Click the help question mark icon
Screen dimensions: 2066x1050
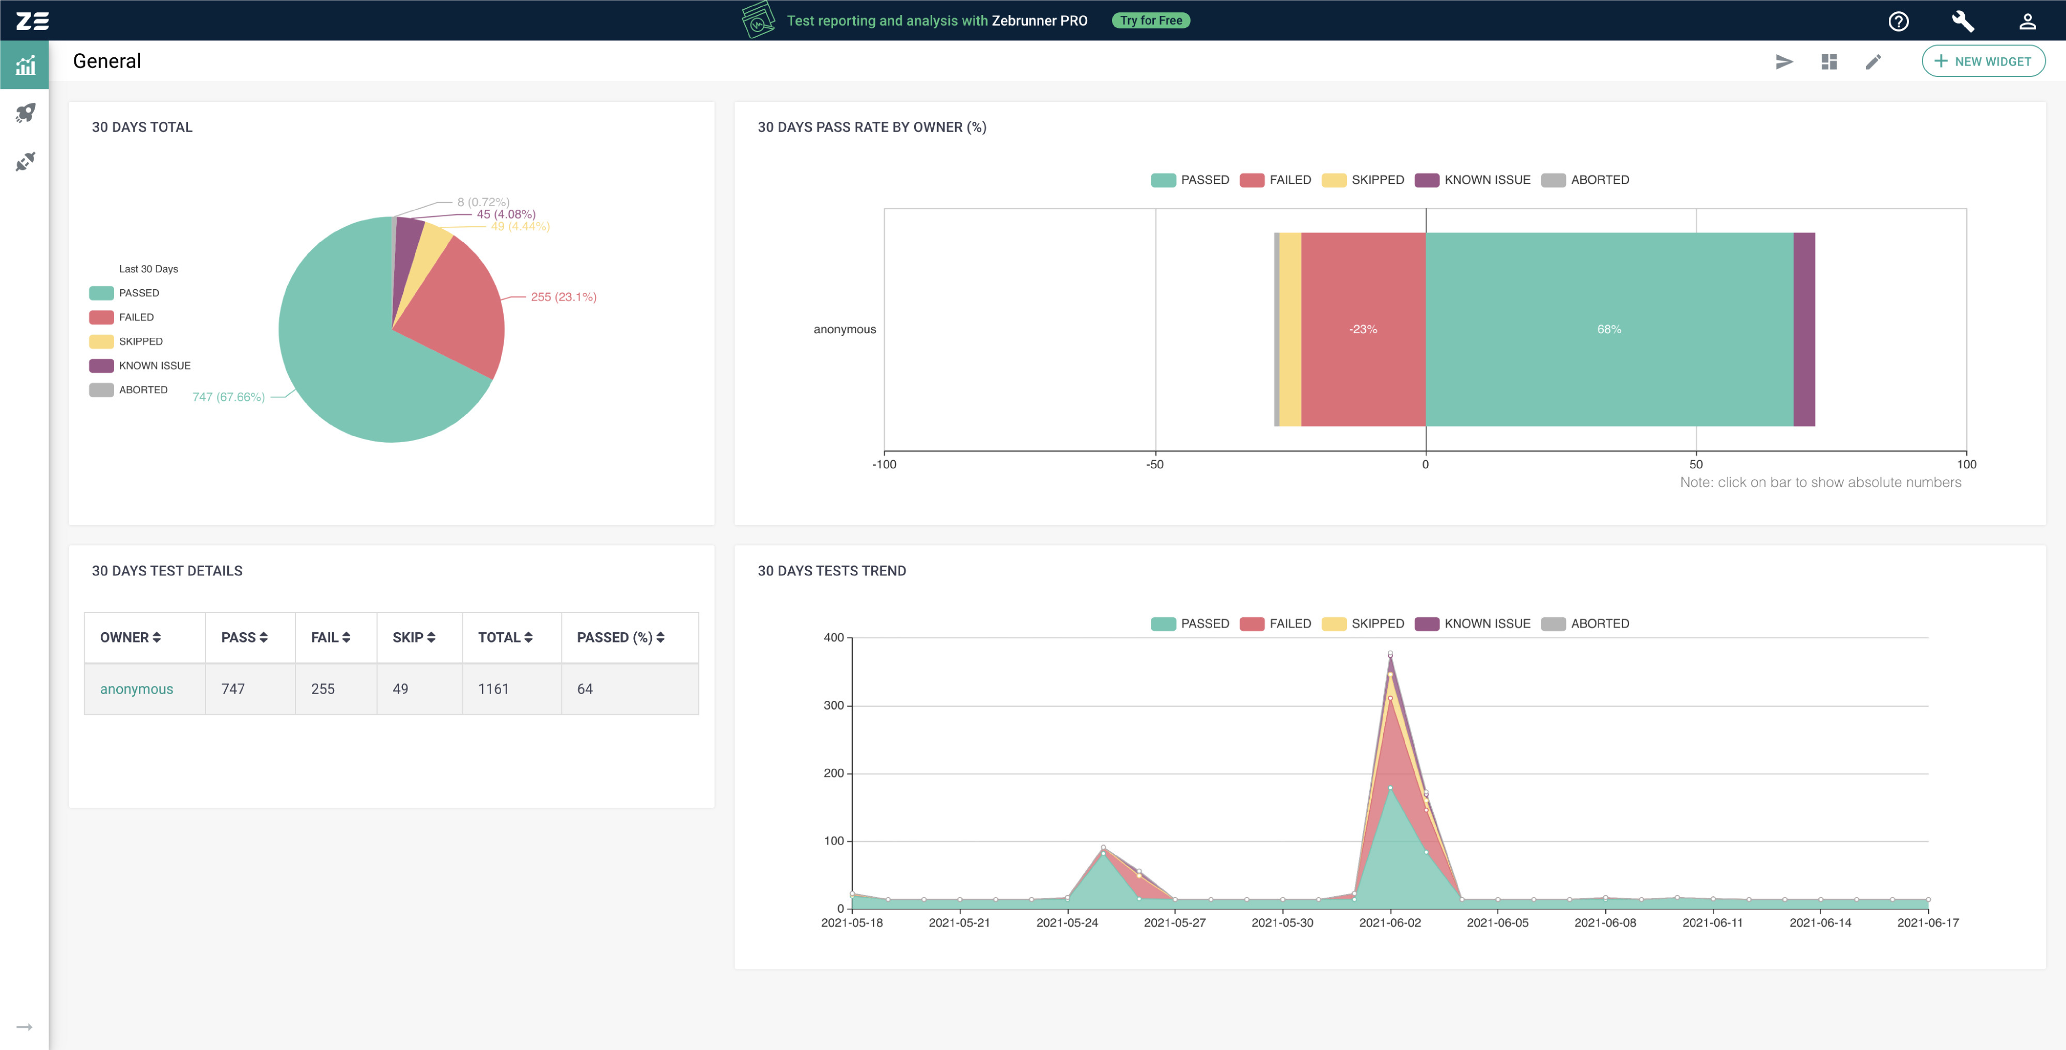(1898, 21)
